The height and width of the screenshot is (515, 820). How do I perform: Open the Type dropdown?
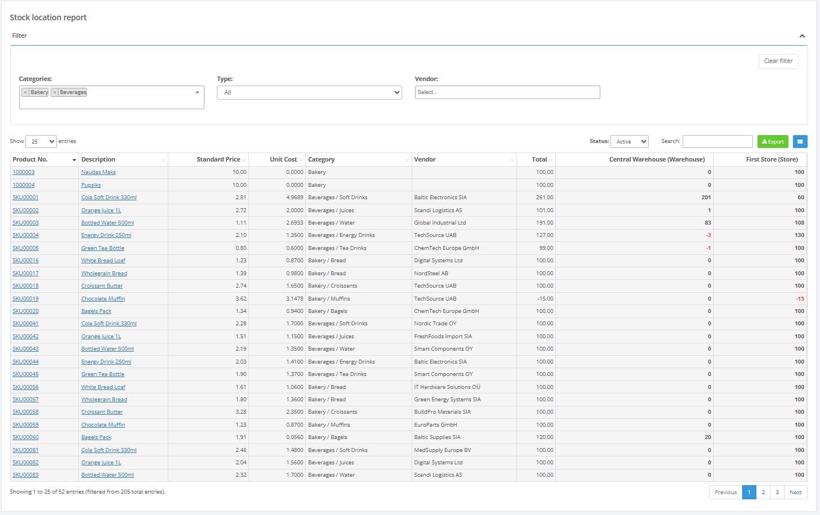tap(309, 92)
